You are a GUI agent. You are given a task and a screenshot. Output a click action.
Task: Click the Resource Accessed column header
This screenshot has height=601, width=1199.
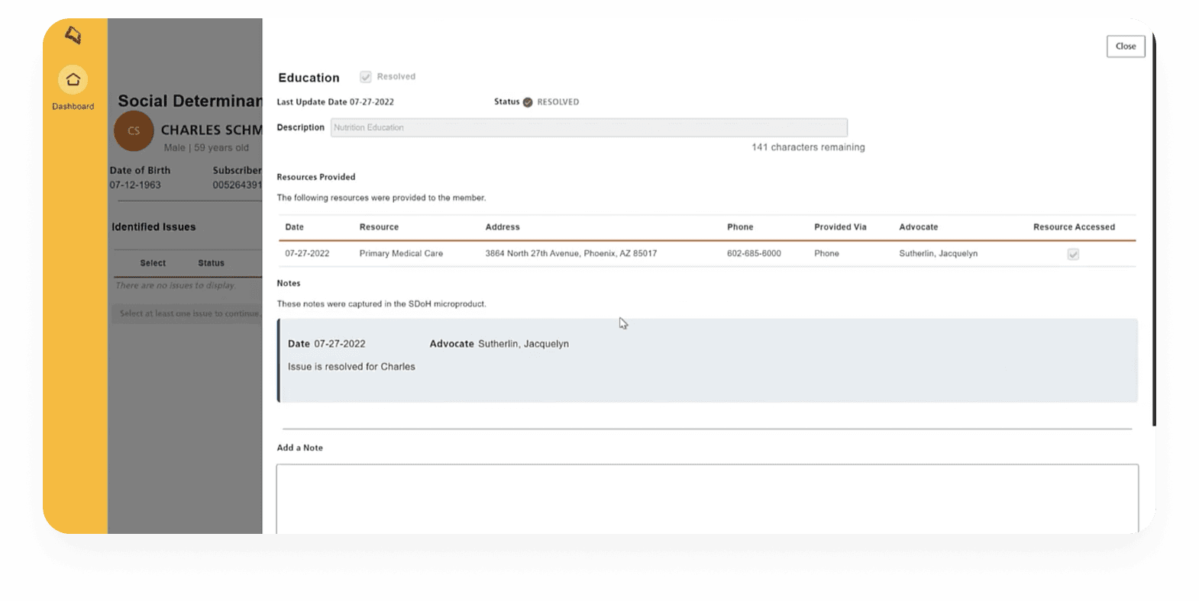(x=1074, y=227)
